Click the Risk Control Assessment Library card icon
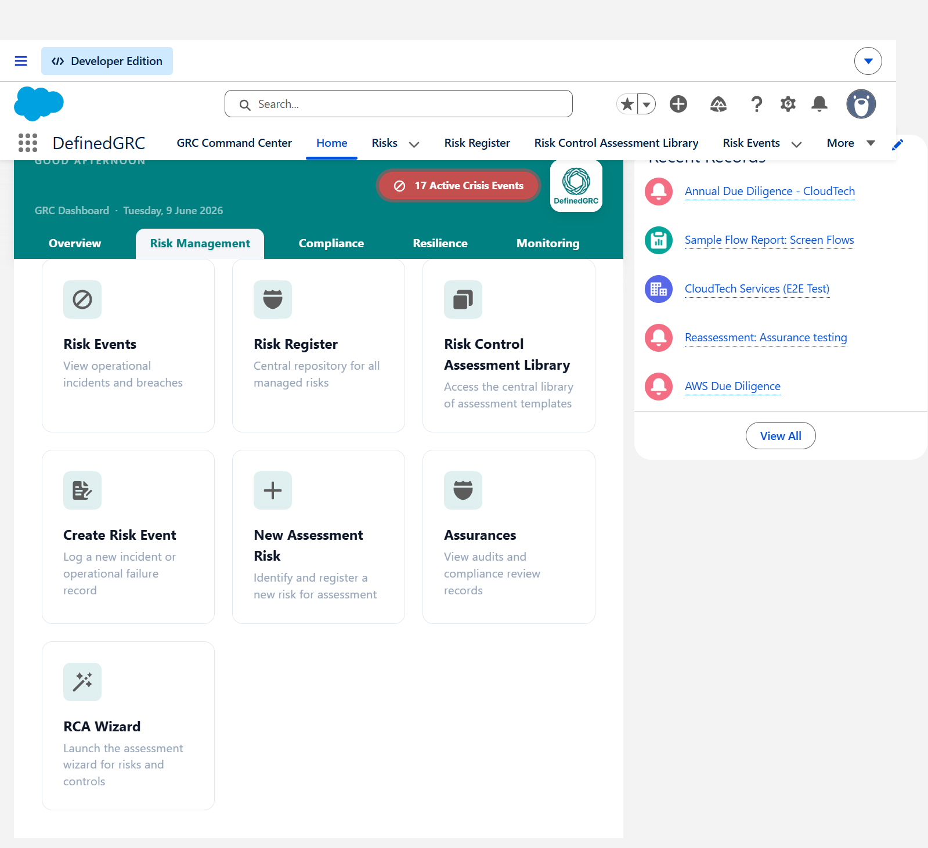Viewport: 928px width, 848px height. pos(463,299)
